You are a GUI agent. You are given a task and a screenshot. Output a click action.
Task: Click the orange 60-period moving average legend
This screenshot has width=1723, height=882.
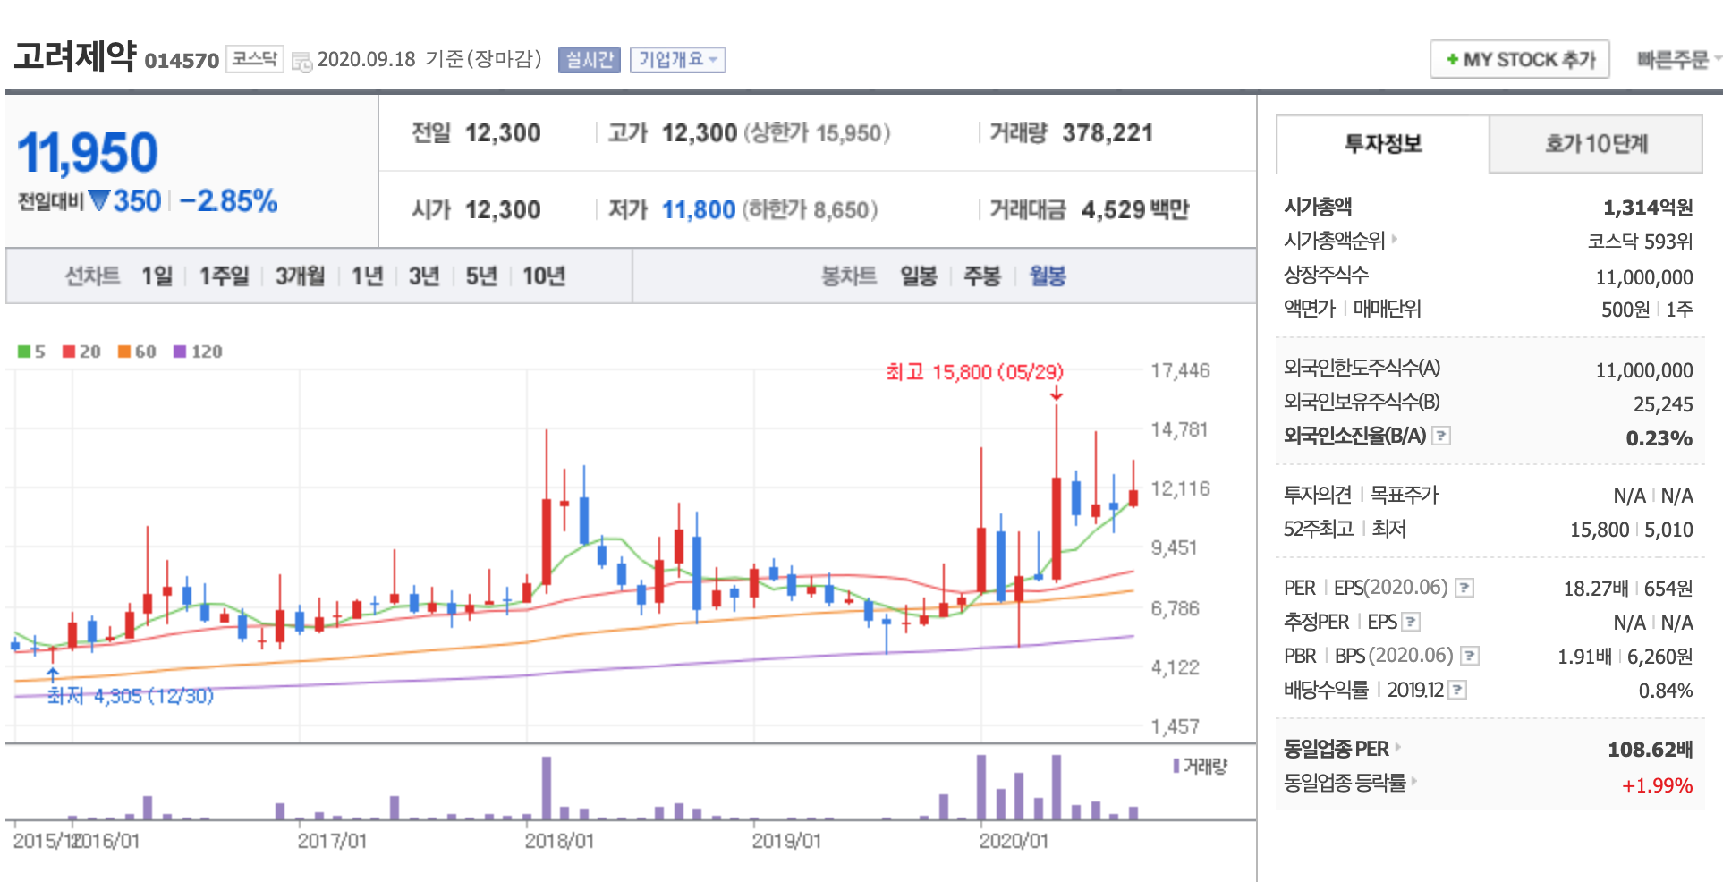tap(137, 352)
